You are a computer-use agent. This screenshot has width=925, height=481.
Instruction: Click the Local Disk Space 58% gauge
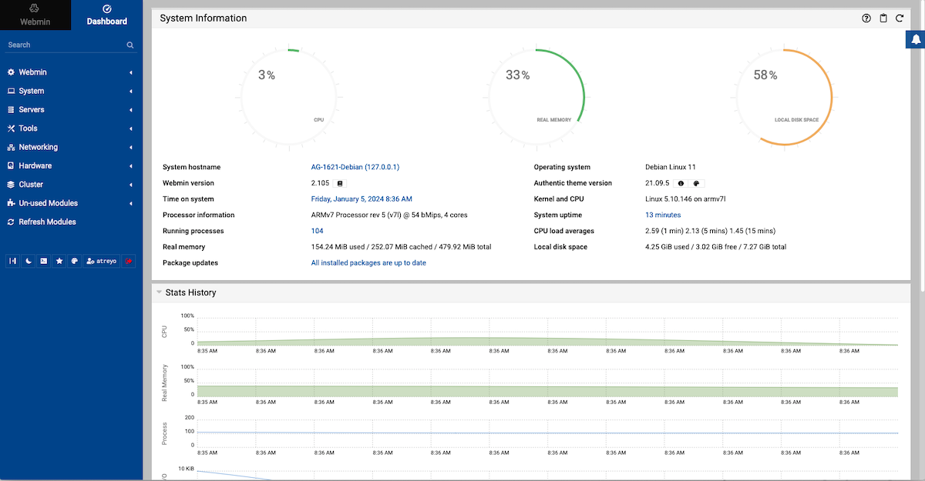coord(785,97)
